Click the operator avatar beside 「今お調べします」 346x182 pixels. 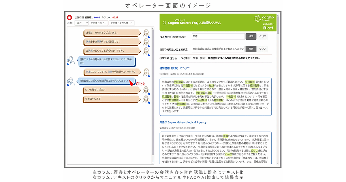(x=146, y=99)
